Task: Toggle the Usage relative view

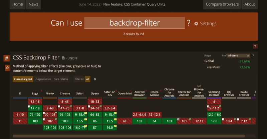Action: (42, 79)
